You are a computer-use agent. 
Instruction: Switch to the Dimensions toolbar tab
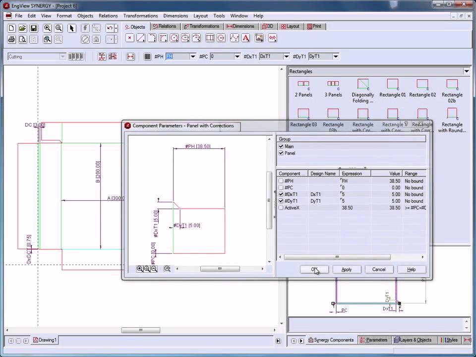(241, 26)
